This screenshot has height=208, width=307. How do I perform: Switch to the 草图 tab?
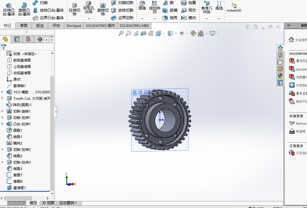(x=24, y=26)
